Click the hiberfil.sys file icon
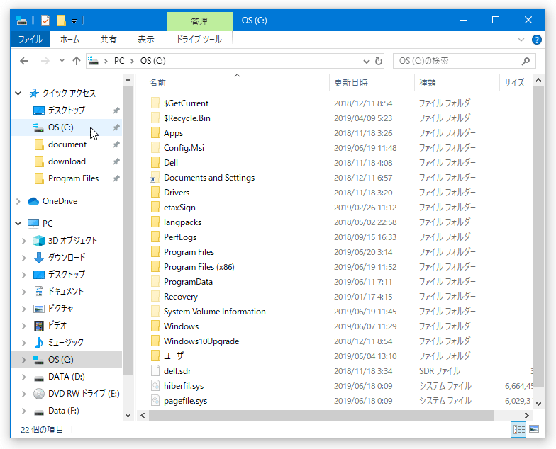The image size is (556, 449). (x=155, y=385)
